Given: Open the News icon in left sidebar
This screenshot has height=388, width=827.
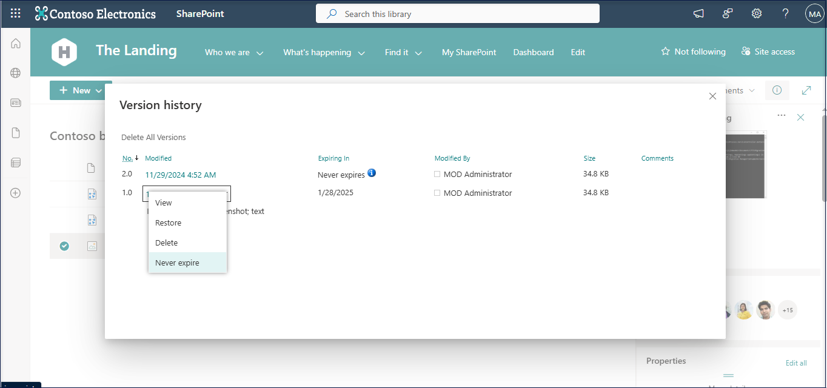Looking at the screenshot, I should click(x=15, y=102).
